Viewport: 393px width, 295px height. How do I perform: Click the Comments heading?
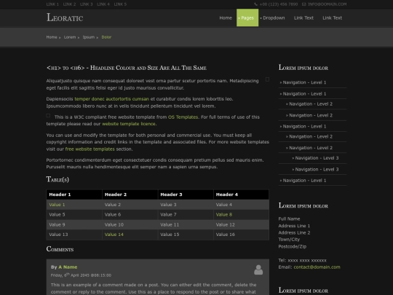point(60,249)
